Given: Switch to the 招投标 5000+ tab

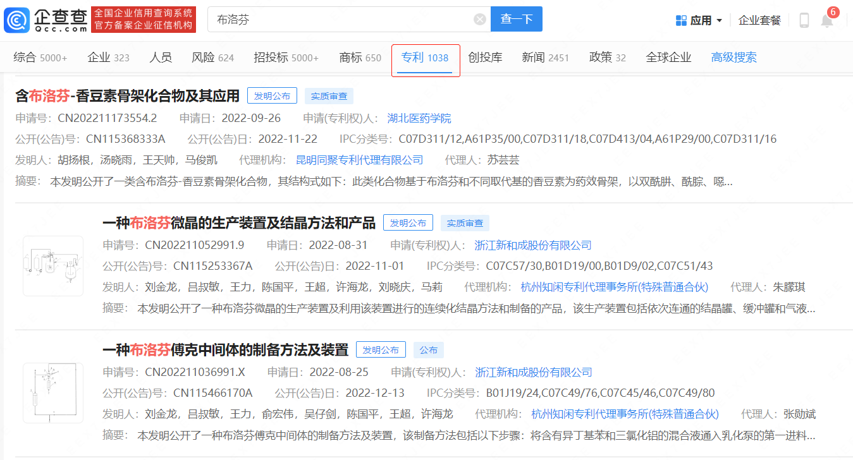Looking at the screenshot, I should (286, 57).
